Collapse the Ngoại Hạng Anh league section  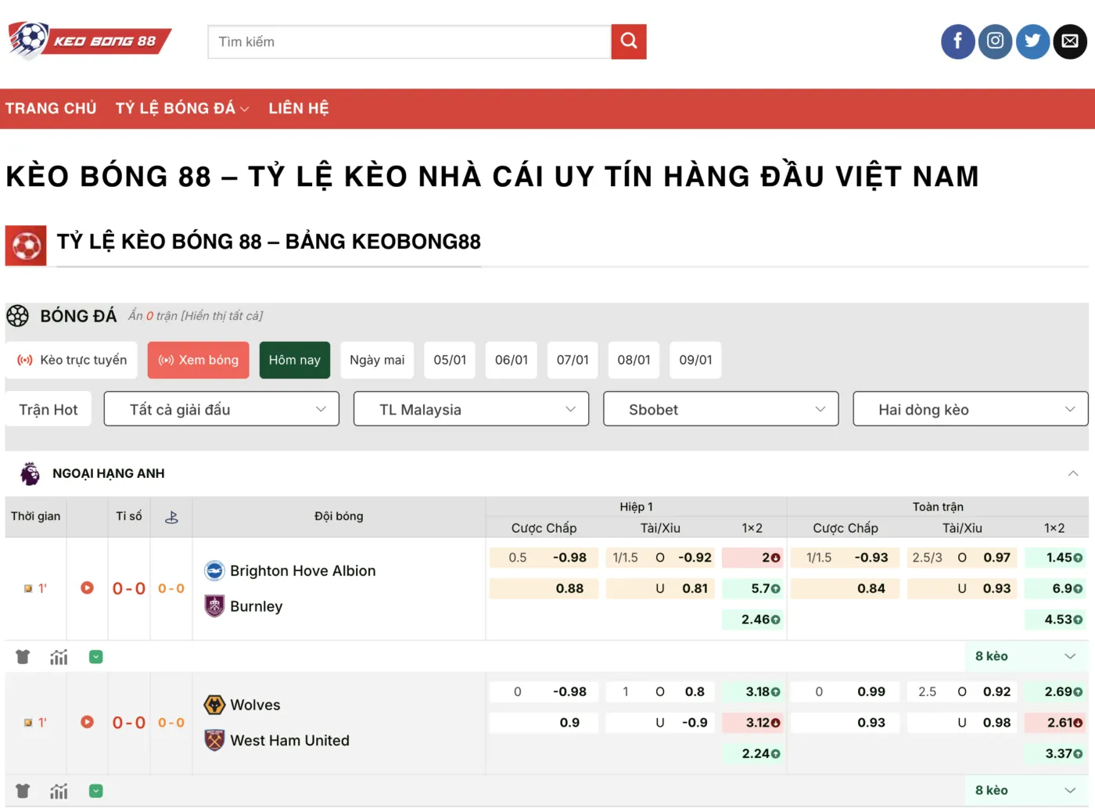(x=1072, y=473)
